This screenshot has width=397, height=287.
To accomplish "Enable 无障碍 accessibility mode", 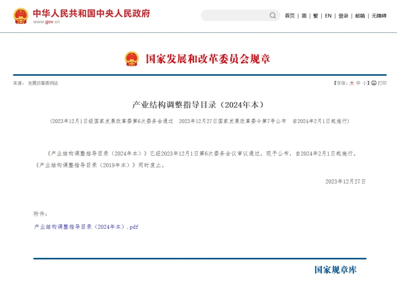I will pos(379,16).
